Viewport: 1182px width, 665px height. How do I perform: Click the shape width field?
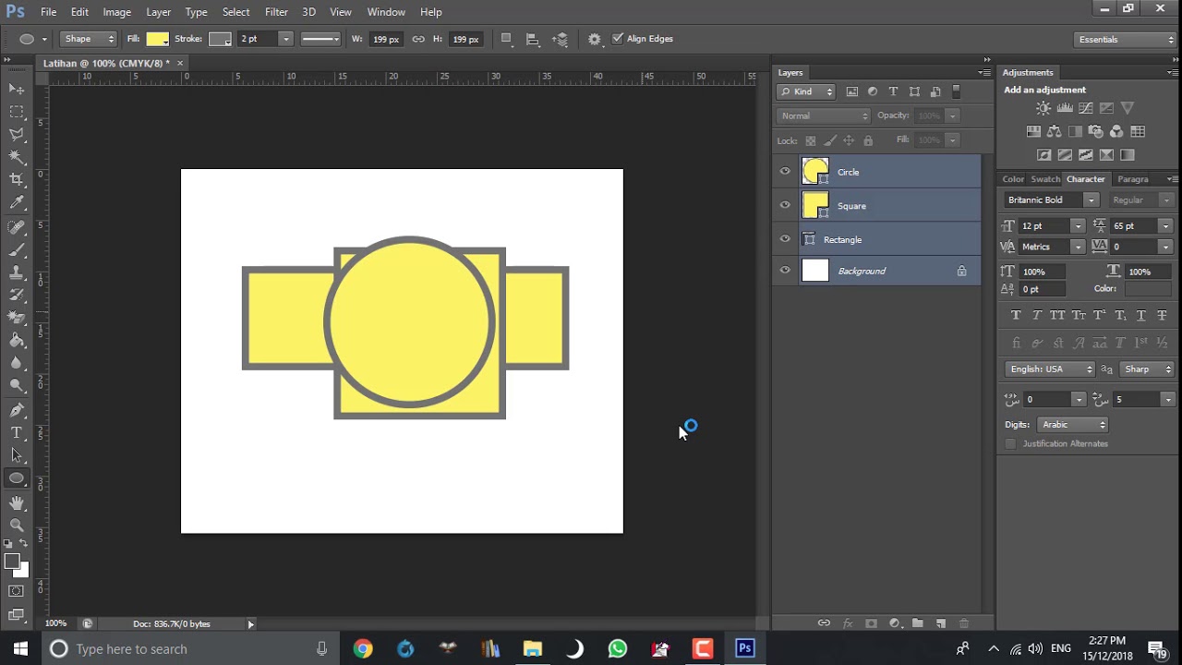point(385,39)
